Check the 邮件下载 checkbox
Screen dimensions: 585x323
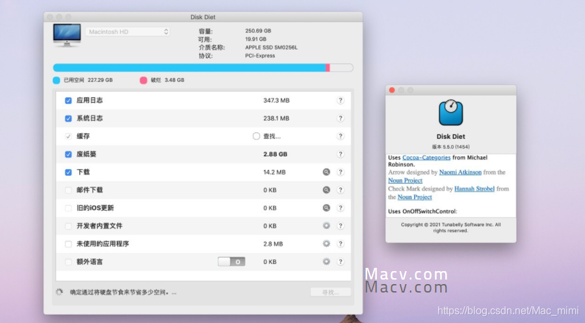(x=68, y=190)
